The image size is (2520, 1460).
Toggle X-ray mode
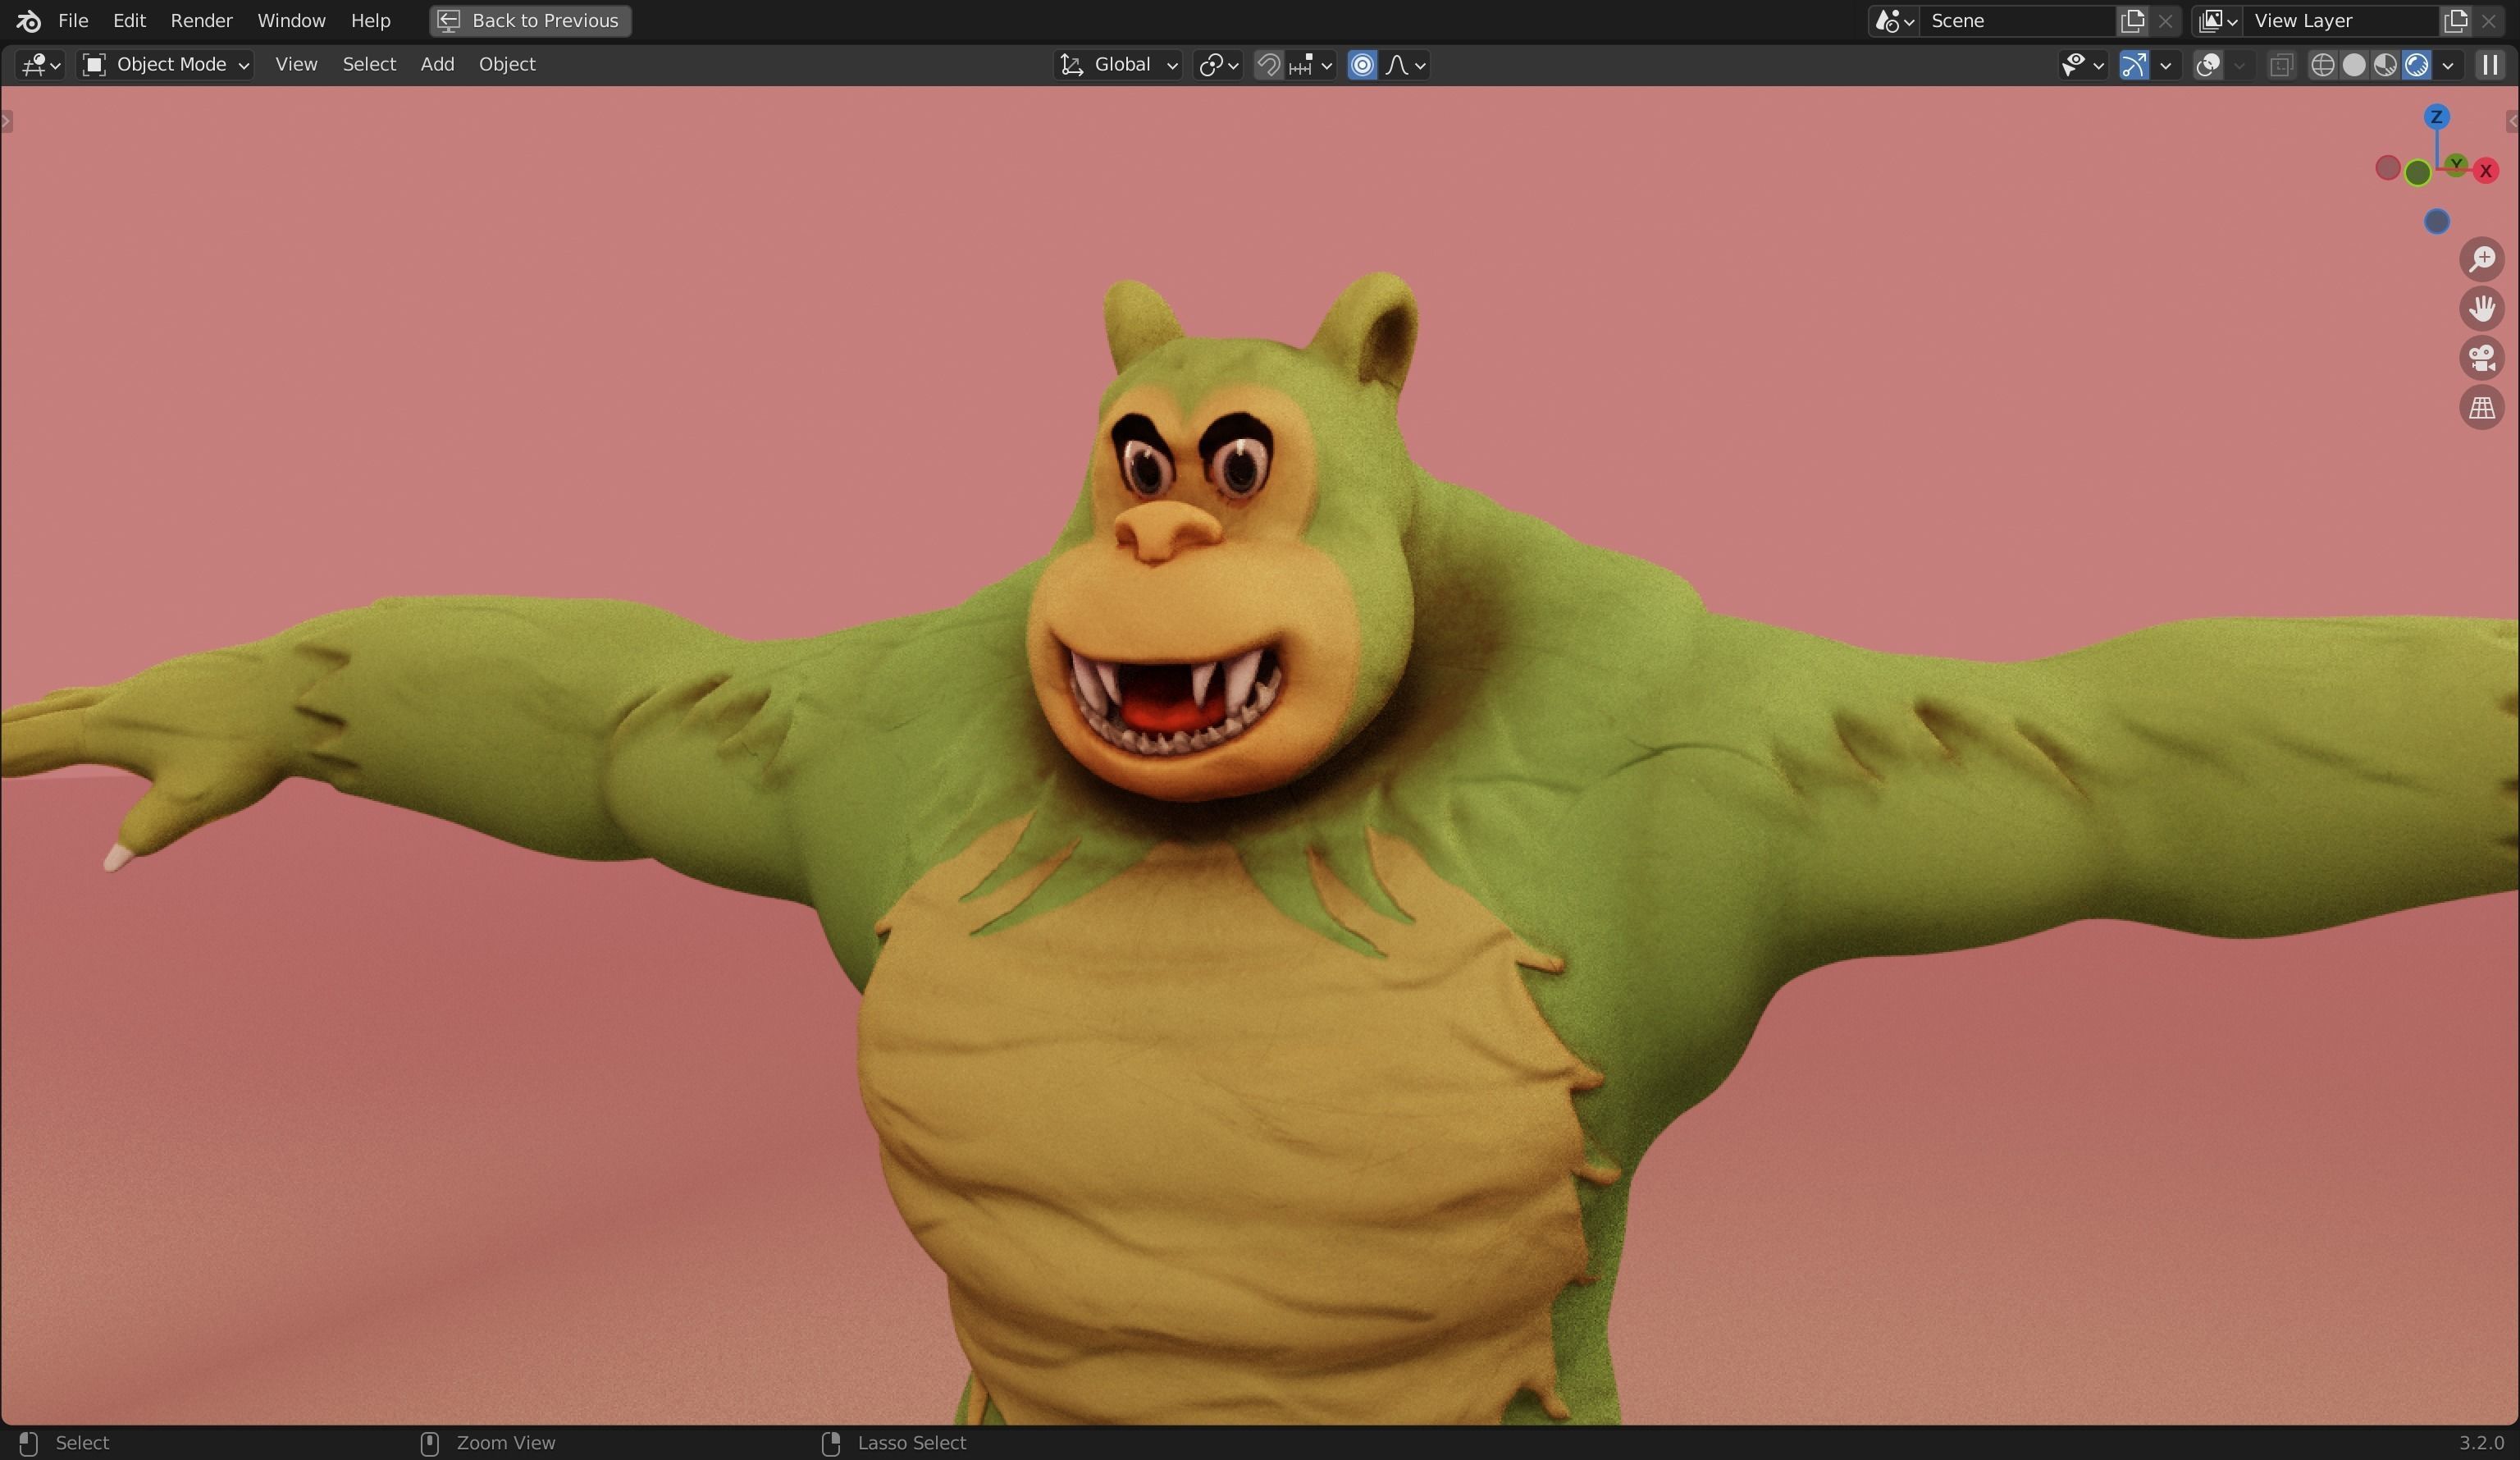[2281, 65]
